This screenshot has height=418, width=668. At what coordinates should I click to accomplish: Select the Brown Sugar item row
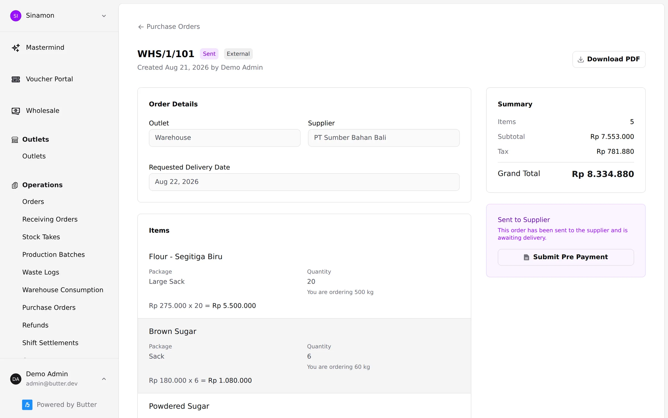point(304,356)
